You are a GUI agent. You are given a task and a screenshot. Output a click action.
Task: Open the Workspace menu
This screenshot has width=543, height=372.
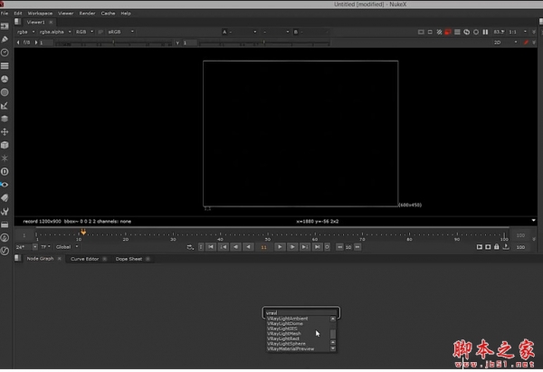40,14
